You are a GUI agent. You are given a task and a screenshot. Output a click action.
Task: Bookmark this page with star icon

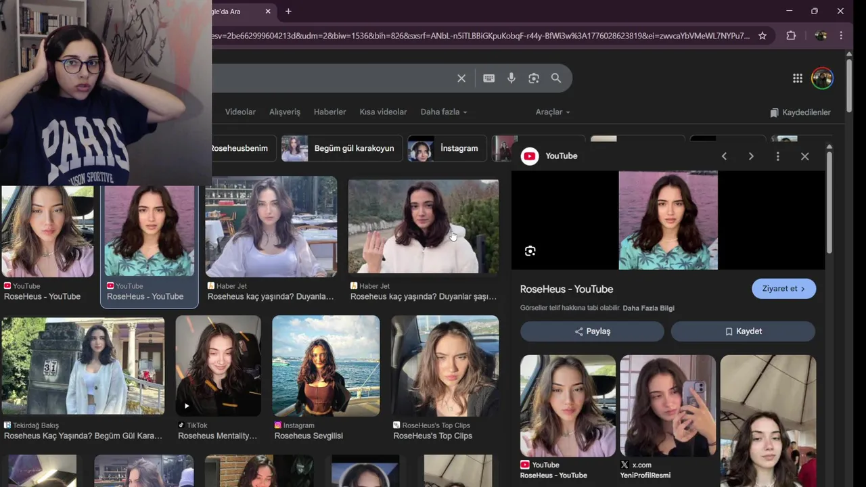click(762, 36)
